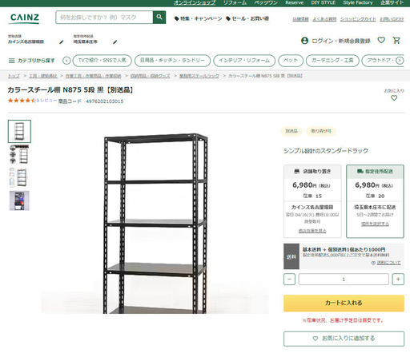
Task: Open the shopping cart icon
Action: pyautogui.click(x=396, y=41)
